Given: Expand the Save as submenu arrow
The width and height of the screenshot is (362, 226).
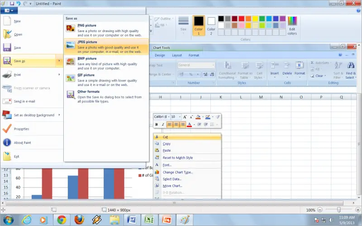Looking at the screenshot, I should 59,61.
